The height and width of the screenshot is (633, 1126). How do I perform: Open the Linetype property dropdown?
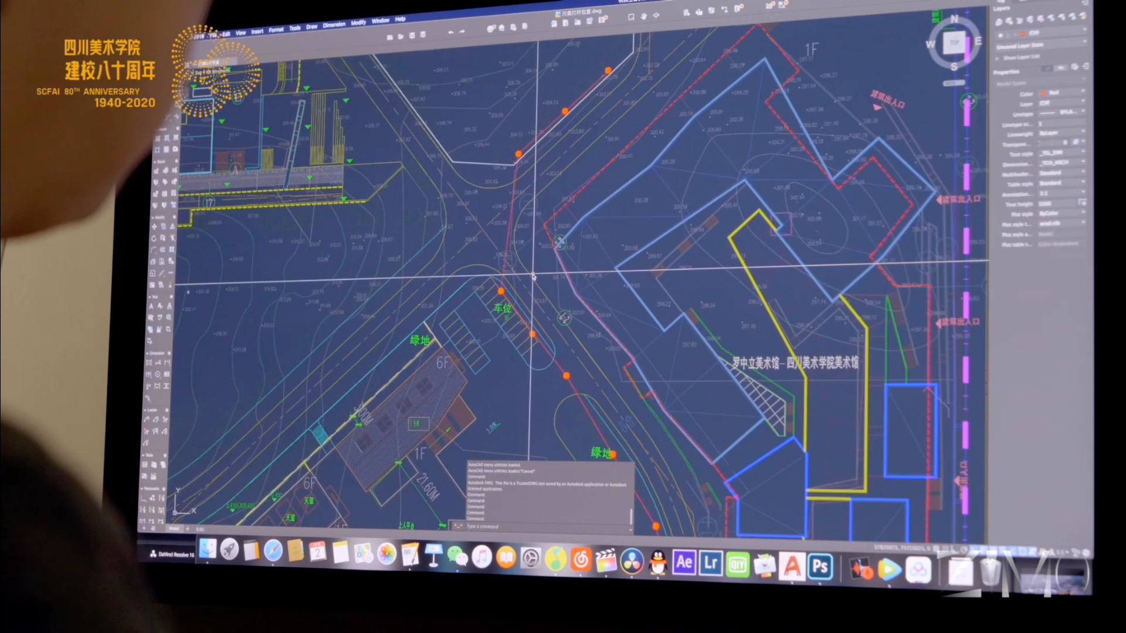click(x=1061, y=113)
